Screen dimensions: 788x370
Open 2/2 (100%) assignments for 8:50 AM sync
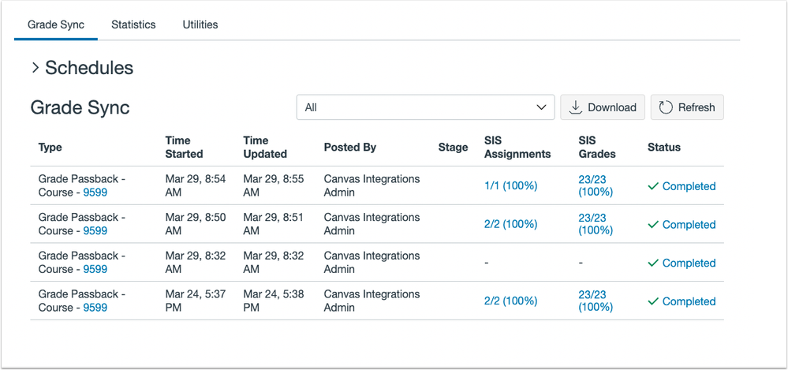(x=510, y=224)
